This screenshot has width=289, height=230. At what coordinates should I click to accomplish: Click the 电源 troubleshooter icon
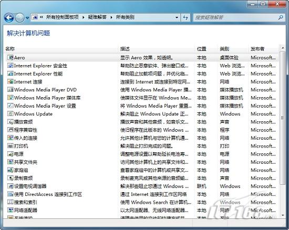pyautogui.click(x=11, y=154)
